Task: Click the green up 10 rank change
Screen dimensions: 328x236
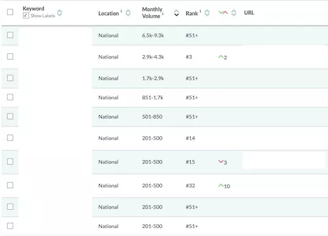Action: coord(224,186)
